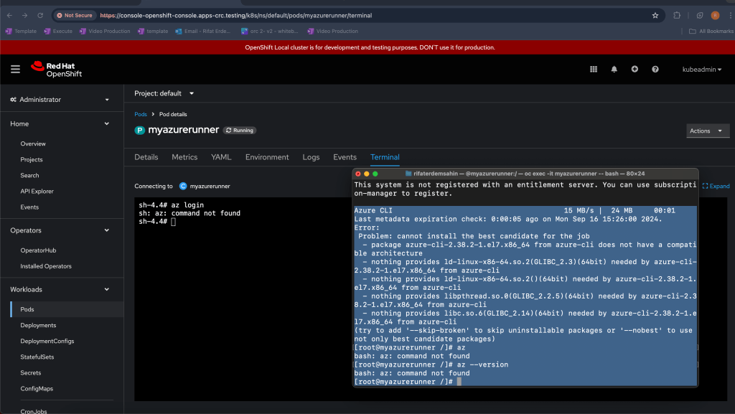Go to Pods breadcrumb link
The height and width of the screenshot is (414, 735).
click(141, 114)
